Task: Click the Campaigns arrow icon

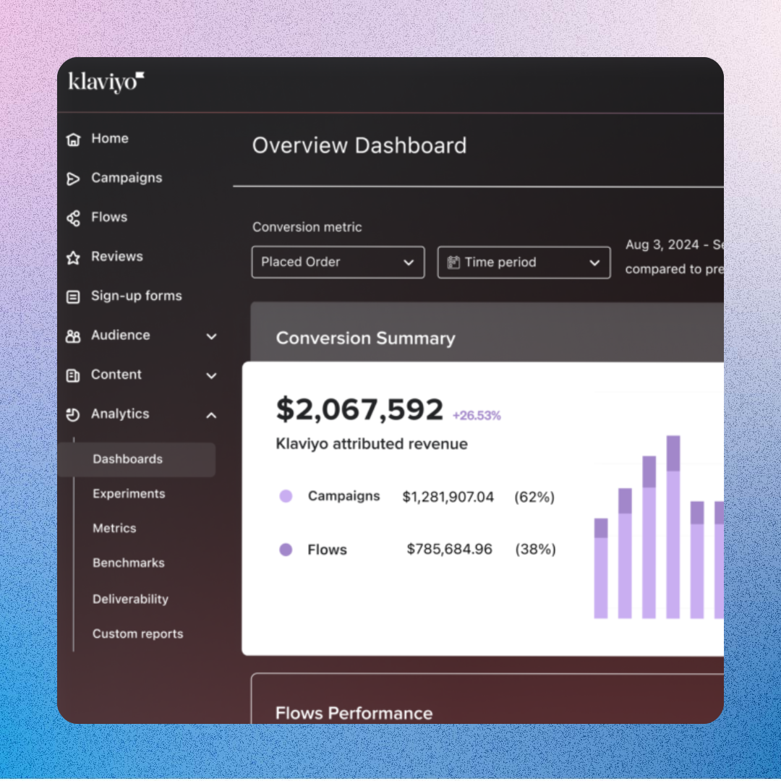Action: 73,179
